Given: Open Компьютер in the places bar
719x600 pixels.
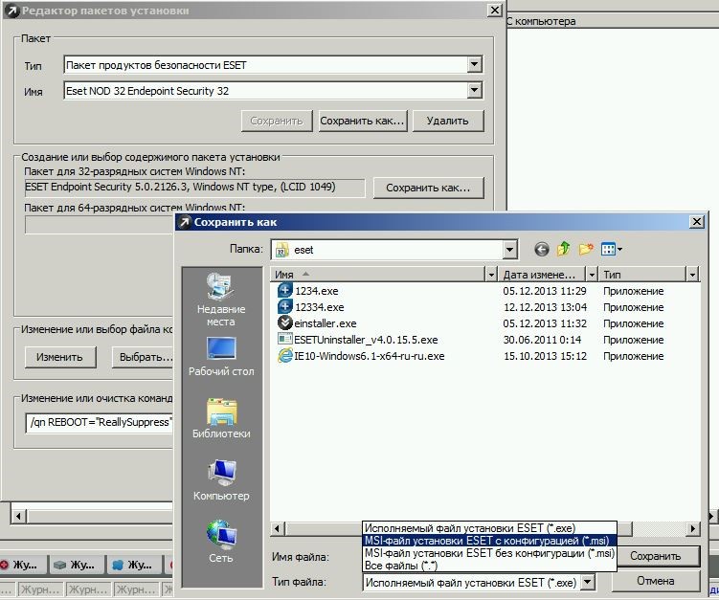Looking at the screenshot, I should tap(221, 480).
